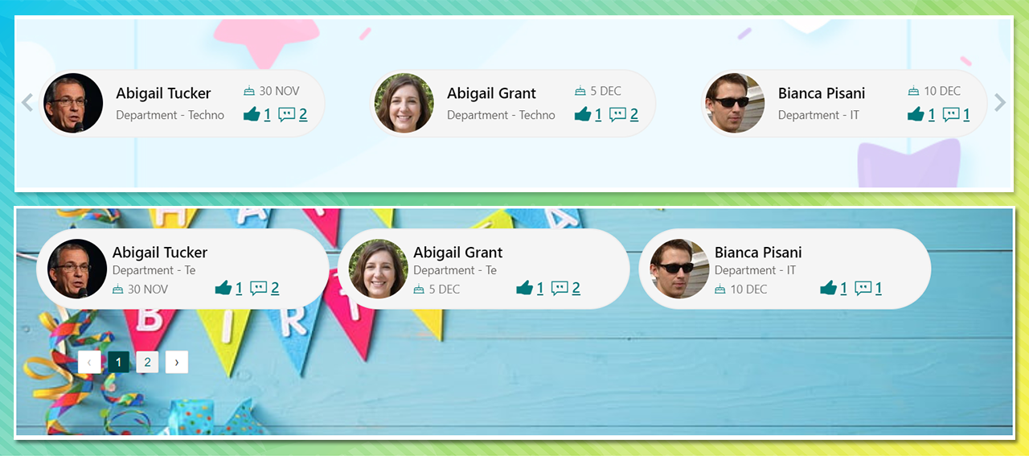Click next page chevron in pagination
Viewport: 1029px width, 456px height.
pos(177,362)
